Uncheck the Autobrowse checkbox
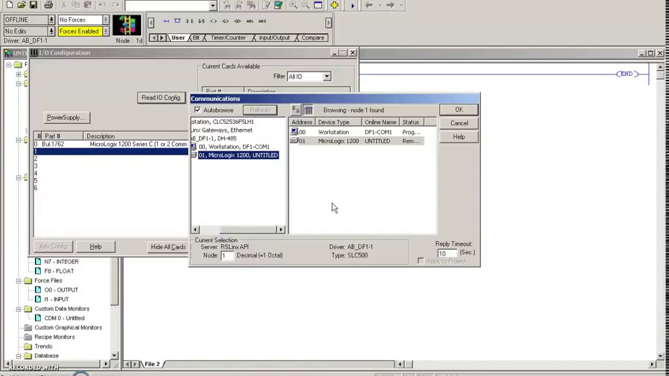Screen dimensions: 669x376 click(198, 110)
